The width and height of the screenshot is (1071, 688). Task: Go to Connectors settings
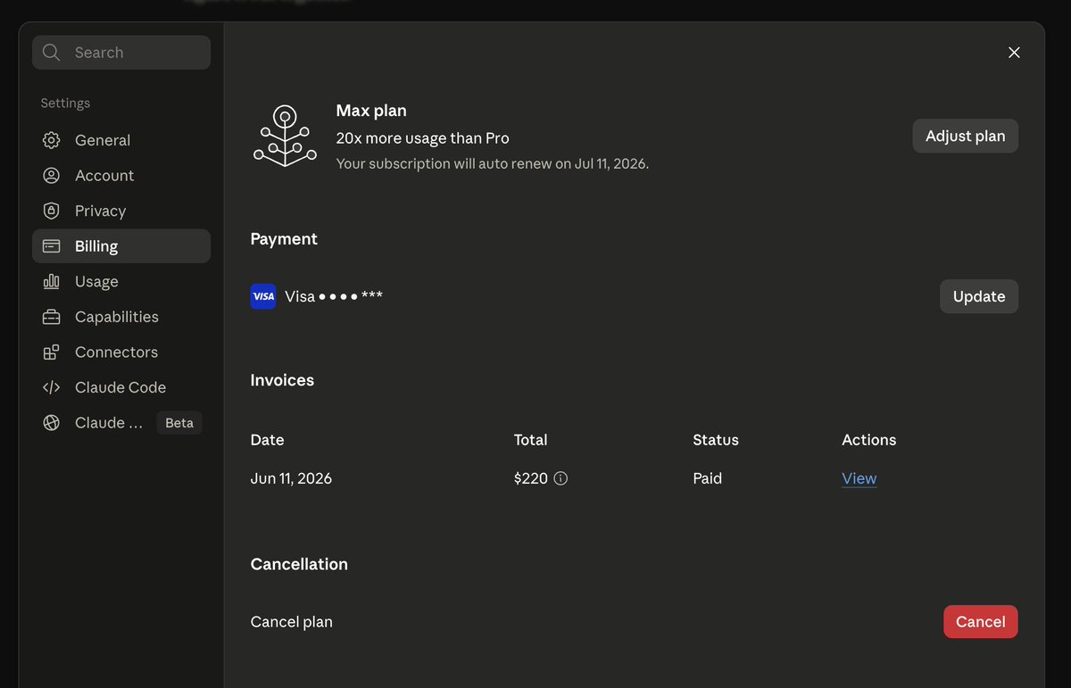pos(121,352)
